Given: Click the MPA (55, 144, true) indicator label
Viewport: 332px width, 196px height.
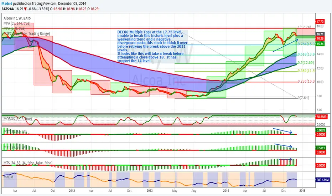Looking at the screenshot, I should [17, 23].
